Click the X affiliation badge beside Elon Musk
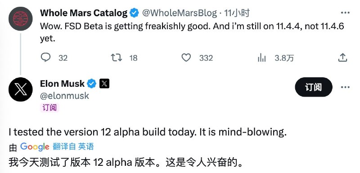 click(104, 84)
